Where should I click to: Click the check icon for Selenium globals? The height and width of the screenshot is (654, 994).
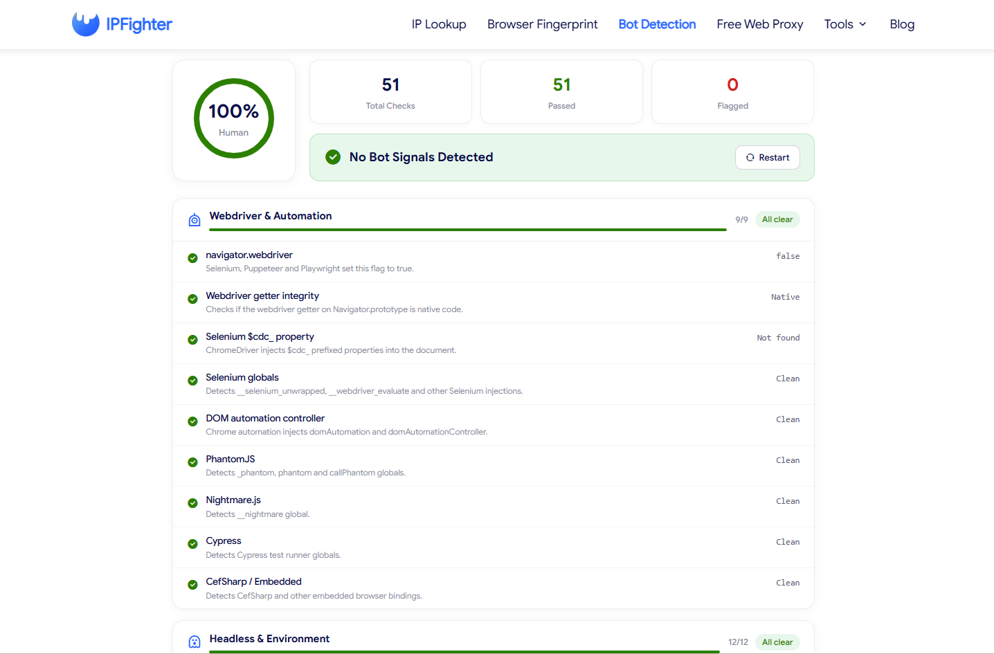(x=192, y=381)
